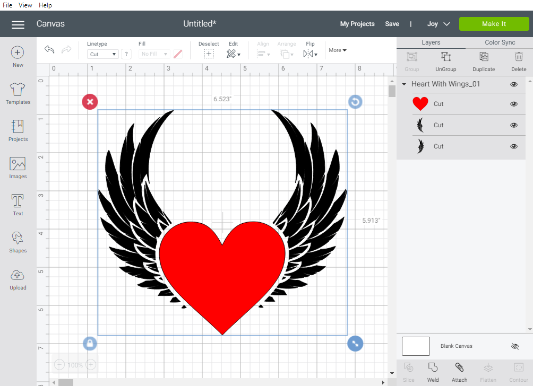Open the Edit dropdown
Screen dimensions: 533x386
(x=234, y=54)
